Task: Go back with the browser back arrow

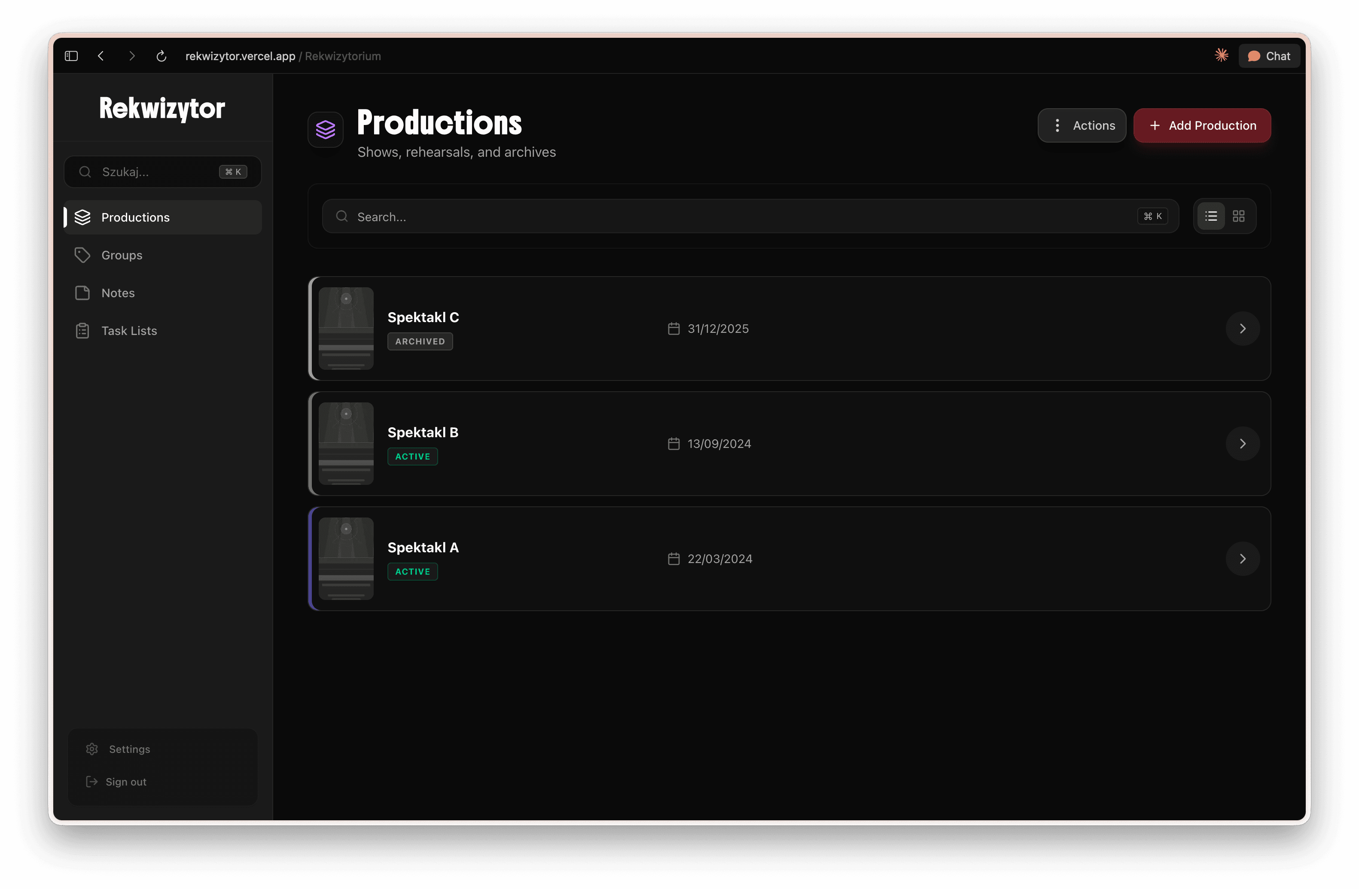Action: (101, 56)
